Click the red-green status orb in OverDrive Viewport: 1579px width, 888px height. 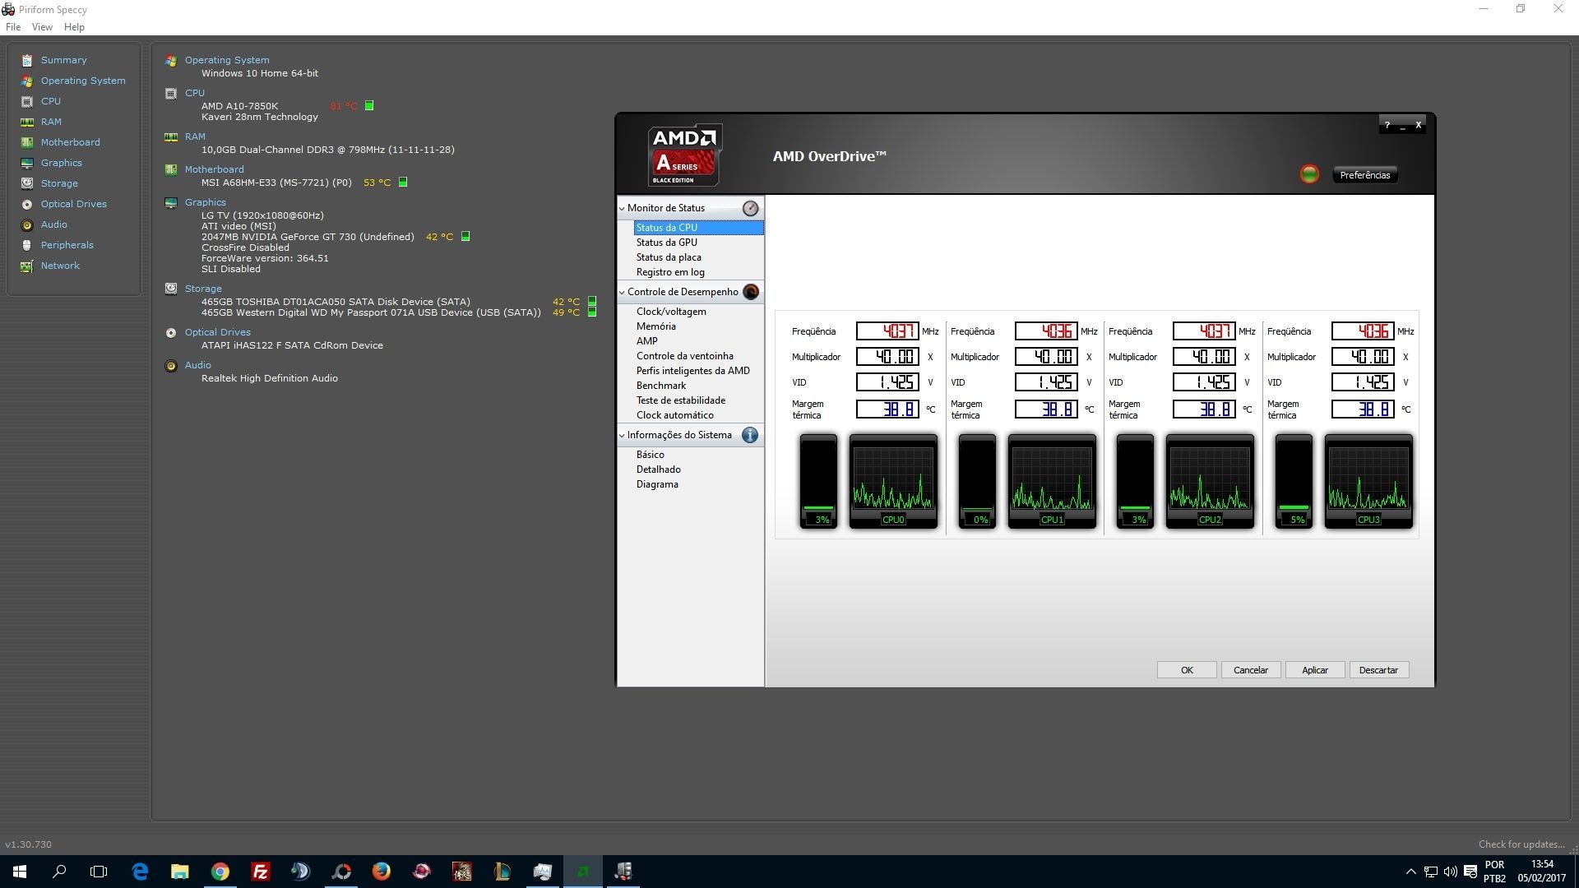pos(1309,174)
